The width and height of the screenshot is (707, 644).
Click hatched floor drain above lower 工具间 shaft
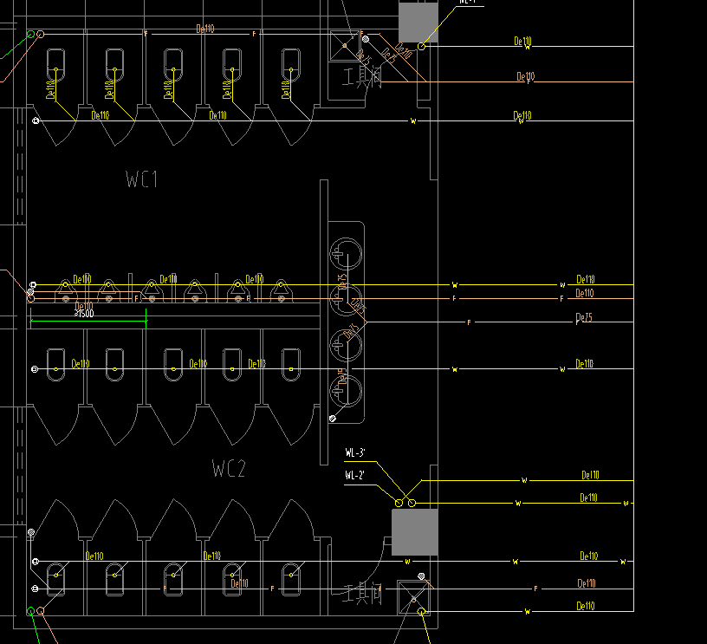[x=421, y=576]
